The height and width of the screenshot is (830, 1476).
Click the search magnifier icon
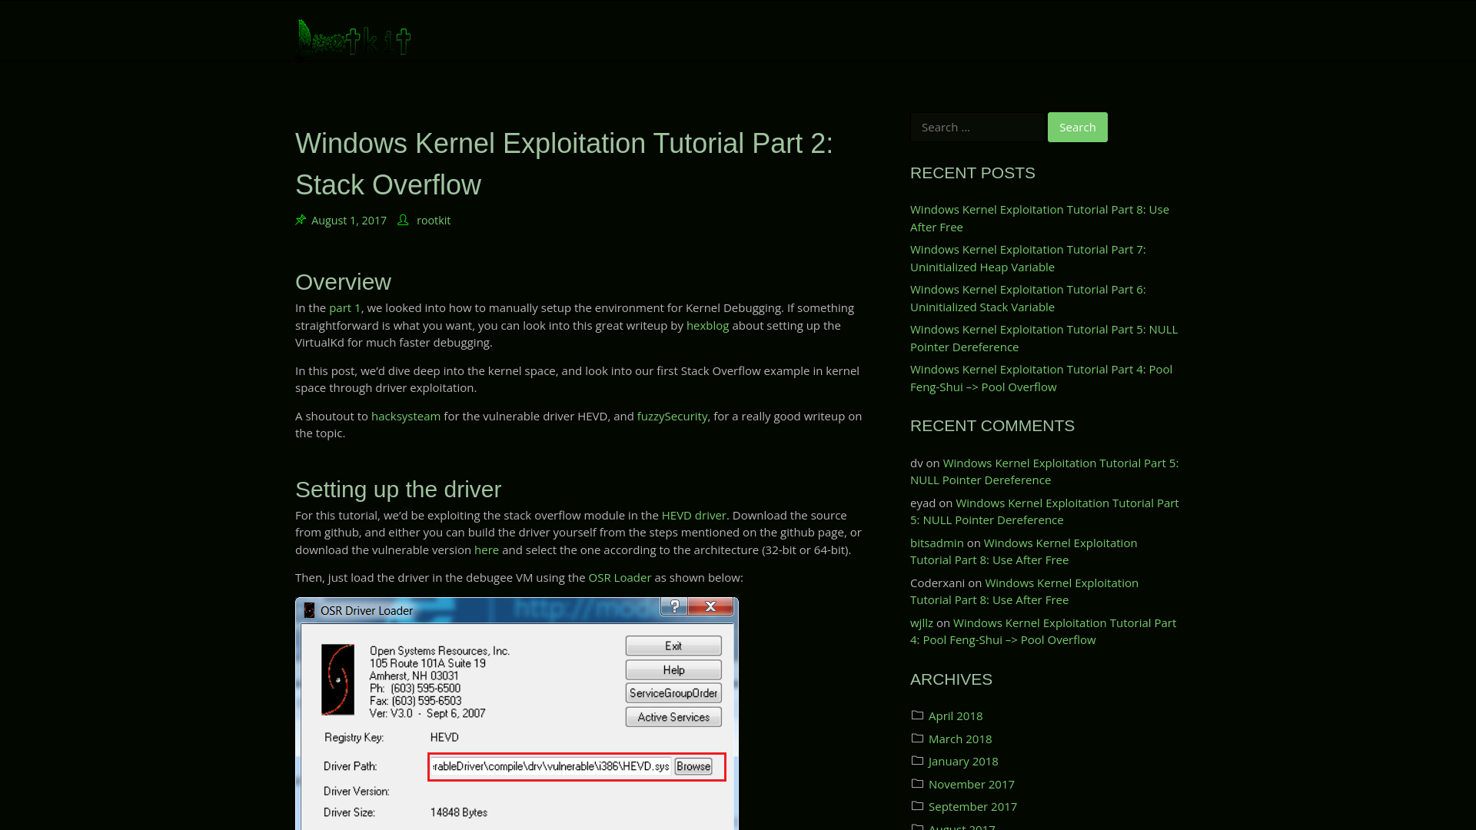(x=1078, y=127)
